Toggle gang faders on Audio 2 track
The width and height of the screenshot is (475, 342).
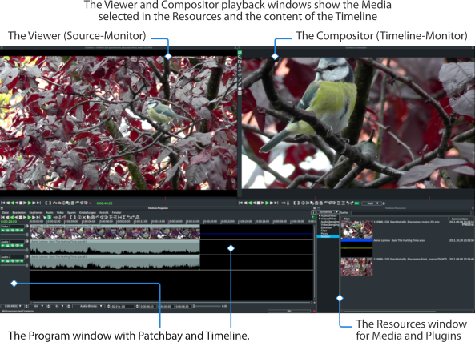click(13, 261)
